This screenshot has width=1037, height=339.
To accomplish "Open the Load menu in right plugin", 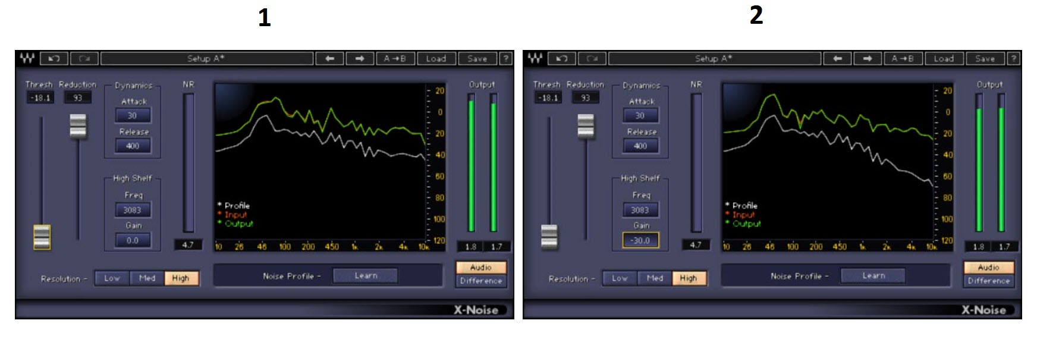I will [944, 58].
